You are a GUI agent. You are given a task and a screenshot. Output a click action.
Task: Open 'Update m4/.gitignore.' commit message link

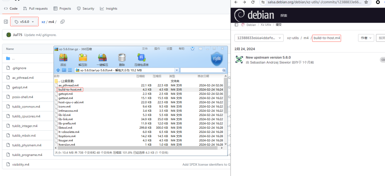[x=40, y=35]
